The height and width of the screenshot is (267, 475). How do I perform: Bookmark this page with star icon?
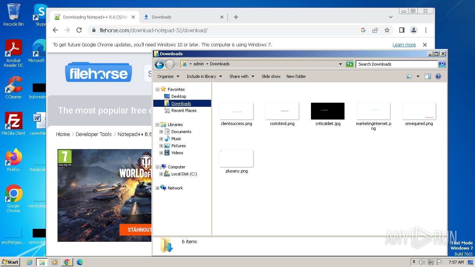coord(387,30)
